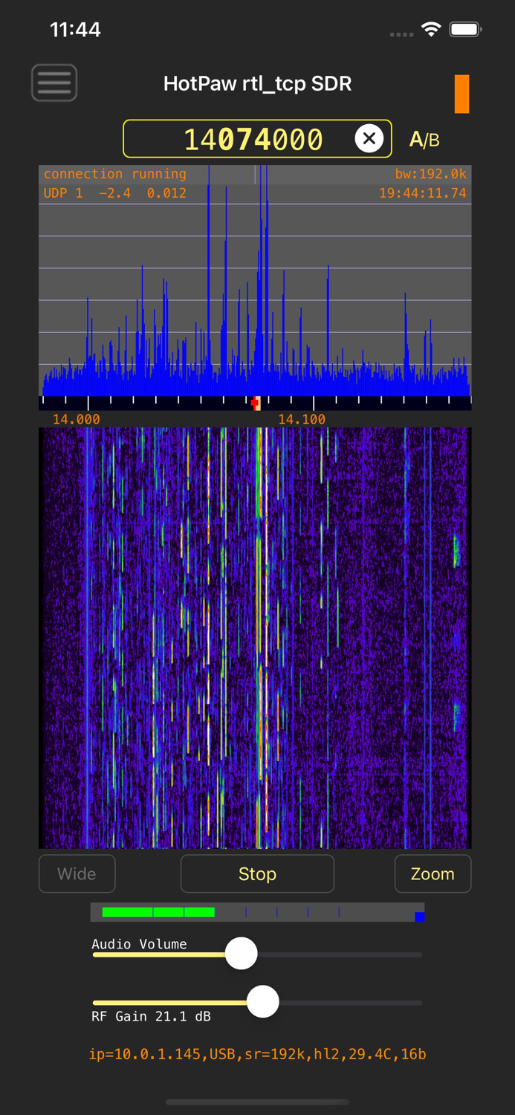Tap the 'Audio Volume' label

pos(139,944)
